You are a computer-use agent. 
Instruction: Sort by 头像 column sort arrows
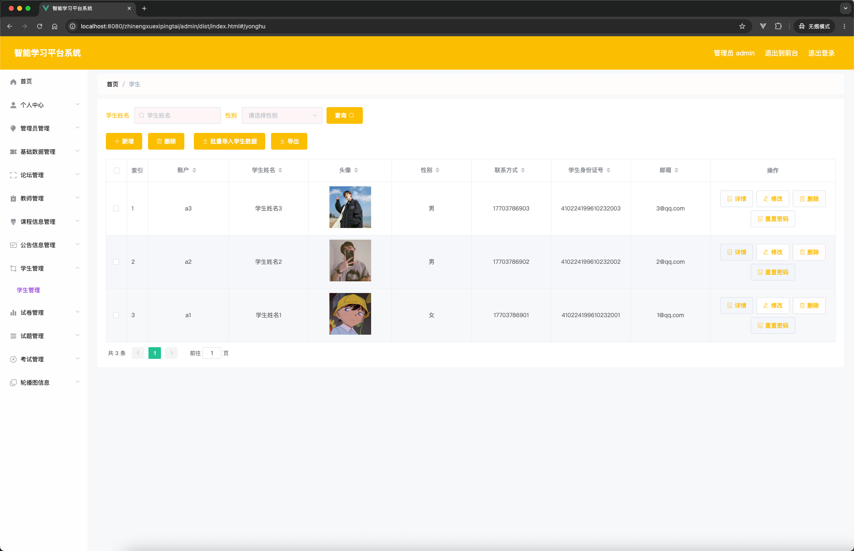(x=356, y=170)
